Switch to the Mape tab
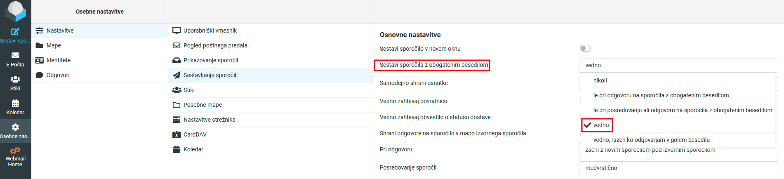Screen dimensions: 784x179 pyautogui.click(x=54, y=45)
